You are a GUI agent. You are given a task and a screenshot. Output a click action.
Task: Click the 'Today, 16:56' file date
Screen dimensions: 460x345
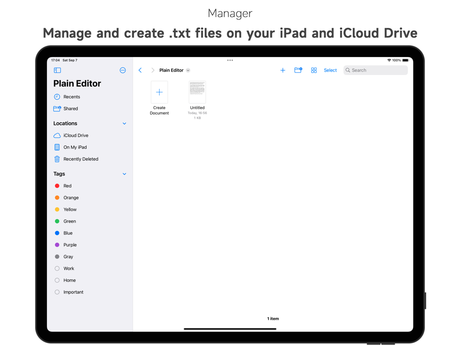[197, 113]
